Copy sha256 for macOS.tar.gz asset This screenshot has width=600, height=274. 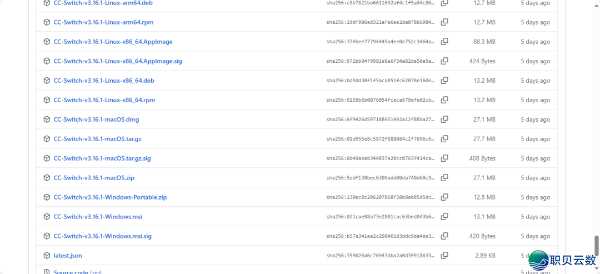[x=444, y=139]
